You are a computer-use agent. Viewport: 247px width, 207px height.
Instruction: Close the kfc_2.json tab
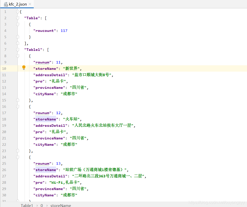click(30, 4)
